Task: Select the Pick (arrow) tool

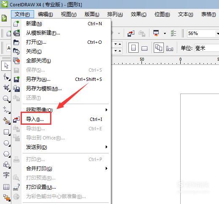Action: (x=6, y=66)
